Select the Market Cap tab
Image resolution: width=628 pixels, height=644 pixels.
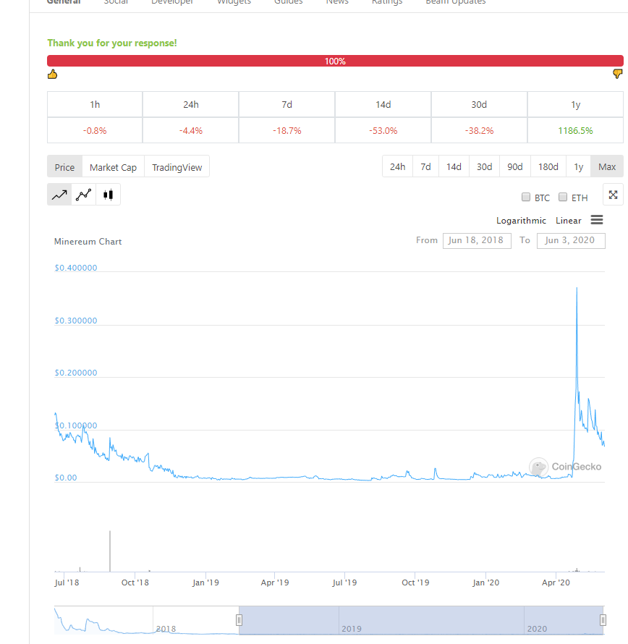(x=114, y=167)
